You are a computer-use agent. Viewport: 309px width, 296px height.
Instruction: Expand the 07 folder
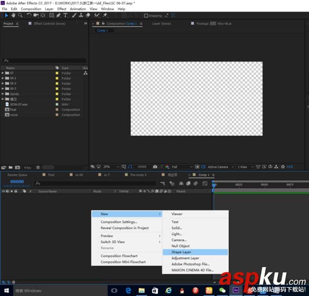(3, 73)
